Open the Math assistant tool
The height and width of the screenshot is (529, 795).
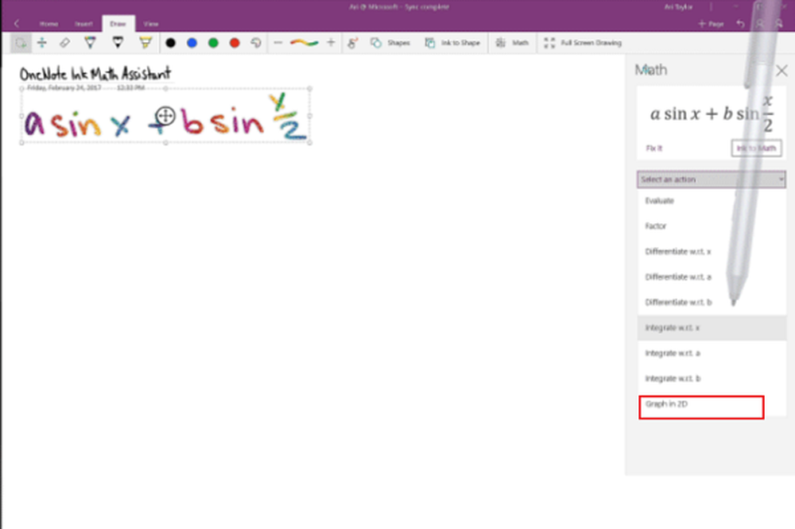(x=513, y=43)
